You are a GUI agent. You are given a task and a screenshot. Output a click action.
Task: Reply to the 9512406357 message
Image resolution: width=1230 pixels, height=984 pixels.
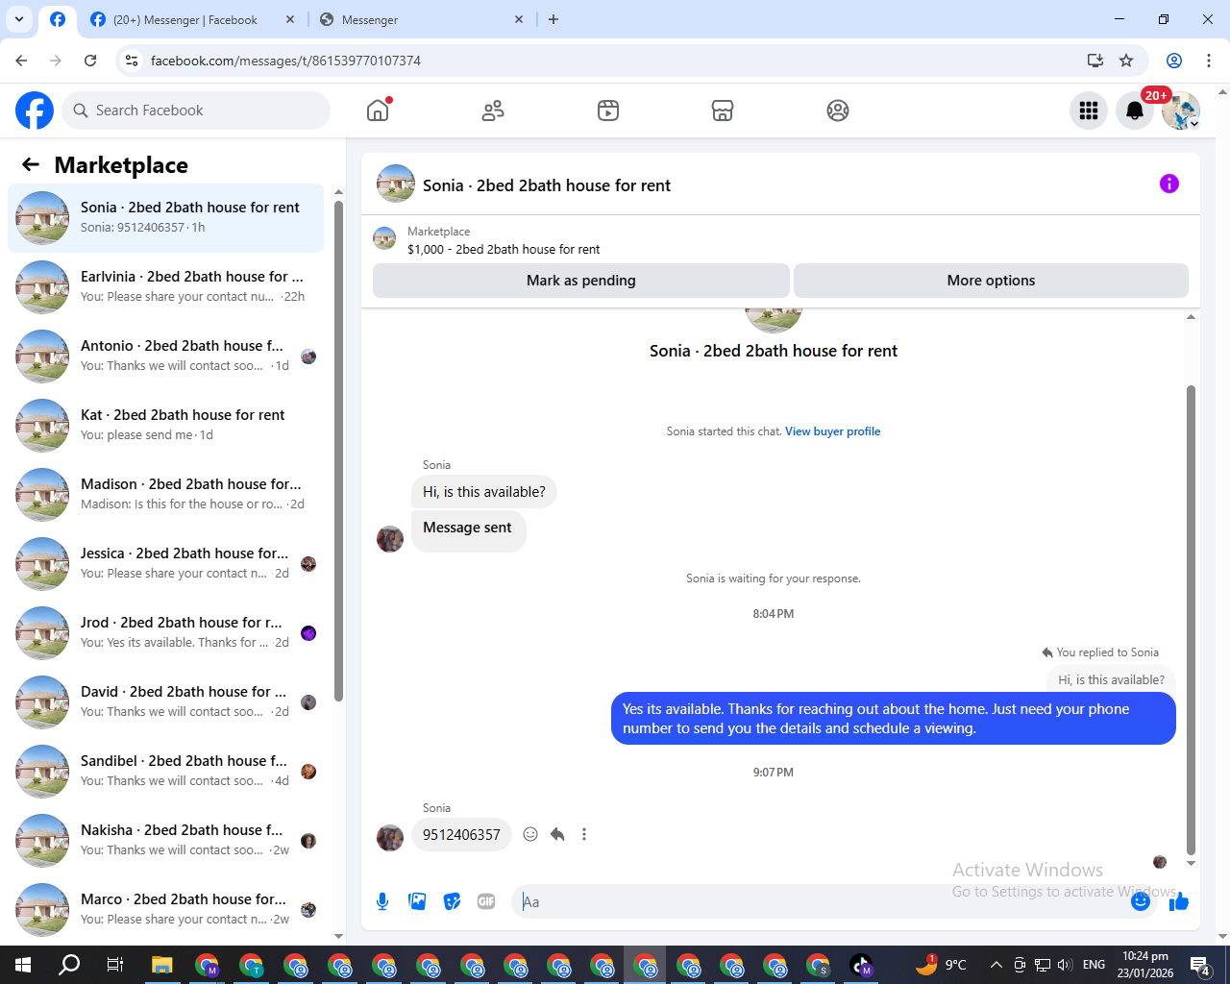tap(557, 834)
